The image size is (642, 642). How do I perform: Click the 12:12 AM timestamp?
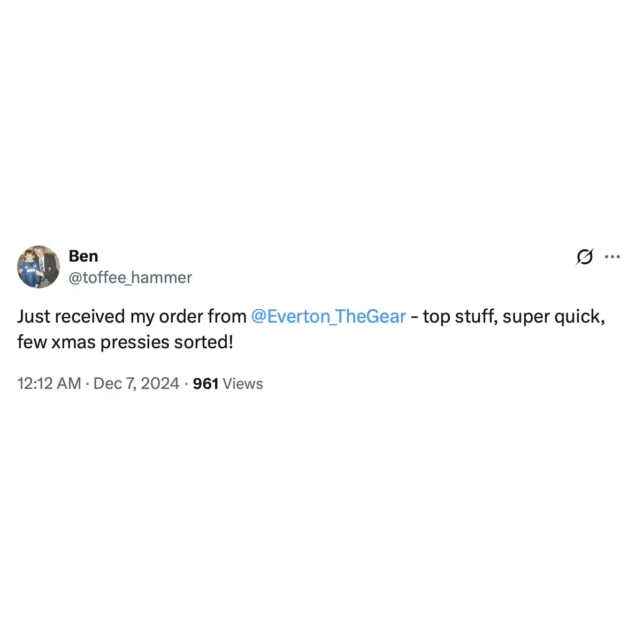point(49,384)
